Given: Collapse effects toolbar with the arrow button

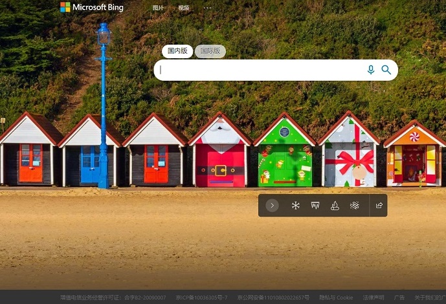Looking at the screenshot, I should (x=273, y=206).
